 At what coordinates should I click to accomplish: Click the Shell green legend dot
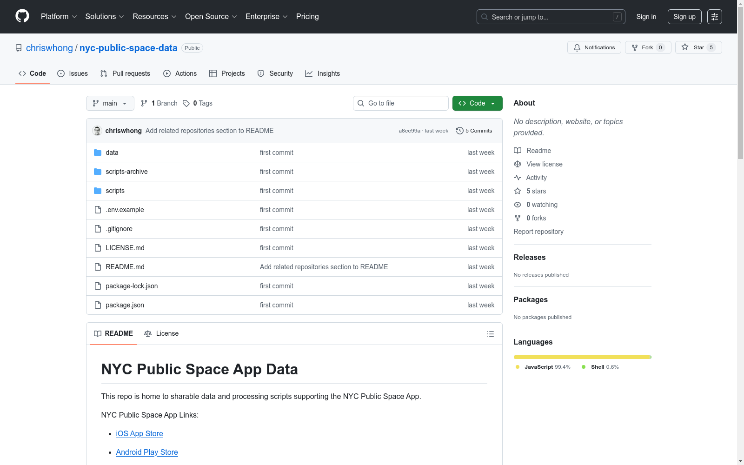pos(584,367)
